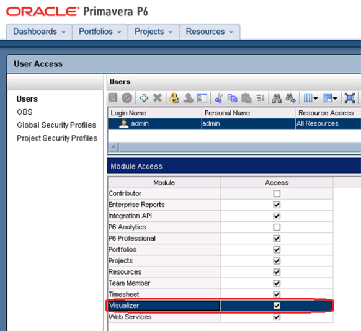This screenshot has width=361, height=331.
Task: Select OBS in the left panel
Action: point(25,112)
